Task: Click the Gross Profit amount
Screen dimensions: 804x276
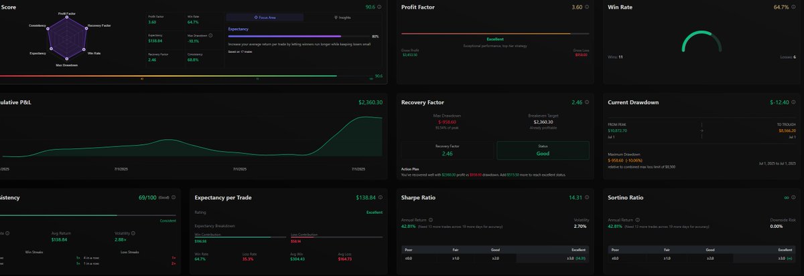Action: [409, 55]
